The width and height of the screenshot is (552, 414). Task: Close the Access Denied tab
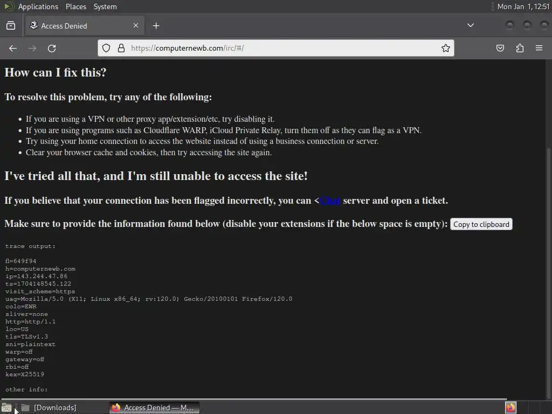pyautogui.click(x=136, y=25)
